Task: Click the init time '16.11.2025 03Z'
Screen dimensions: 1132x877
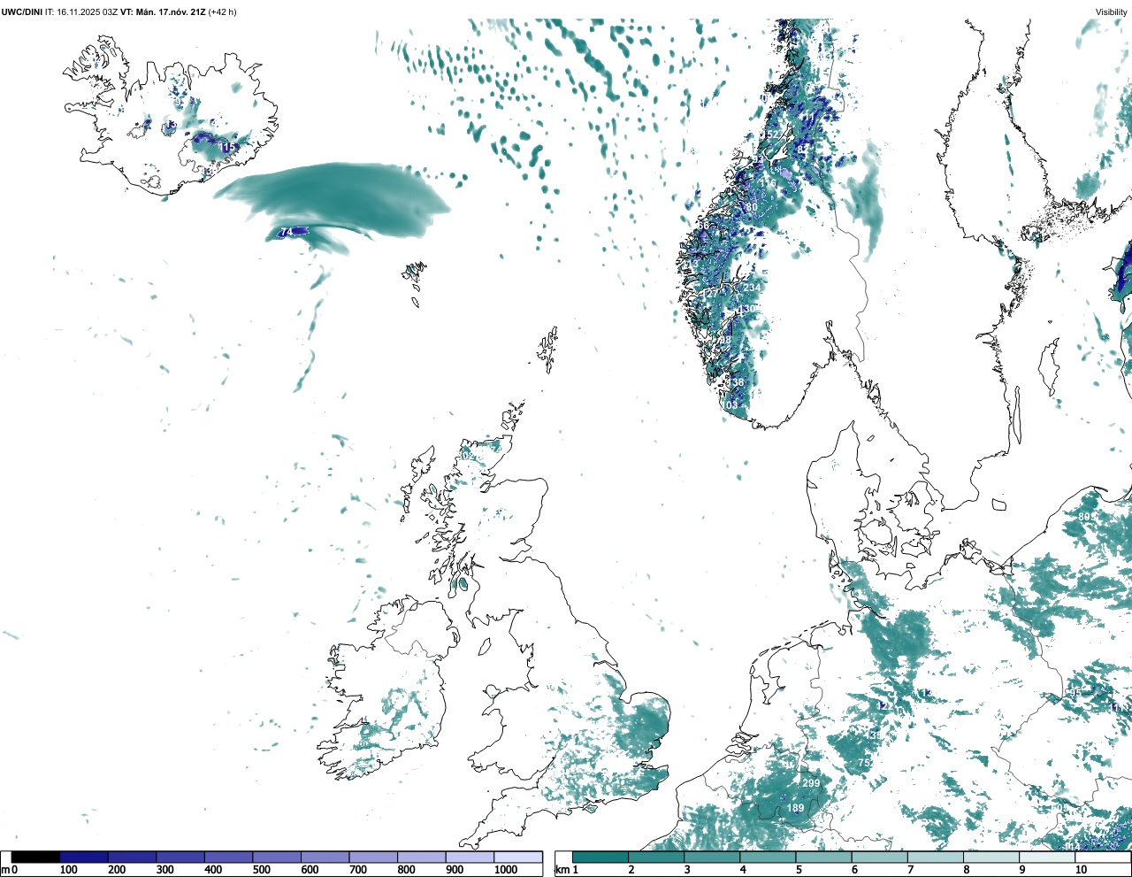Action: click(x=87, y=12)
